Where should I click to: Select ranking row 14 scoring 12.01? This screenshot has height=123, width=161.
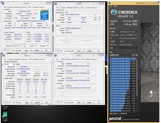(x=123, y=91)
